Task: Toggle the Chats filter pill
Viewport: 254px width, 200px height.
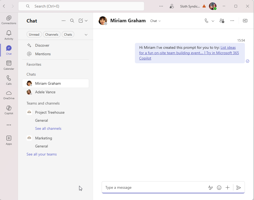Action: coord(68,34)
